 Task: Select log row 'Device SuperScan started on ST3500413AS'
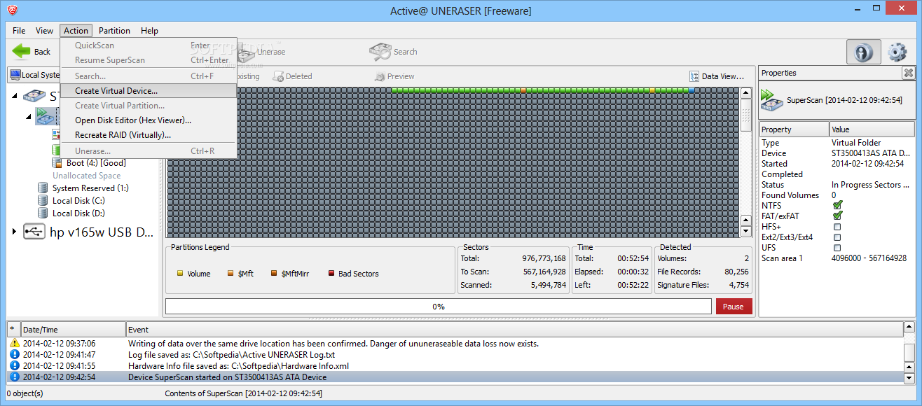click(455, 377)
